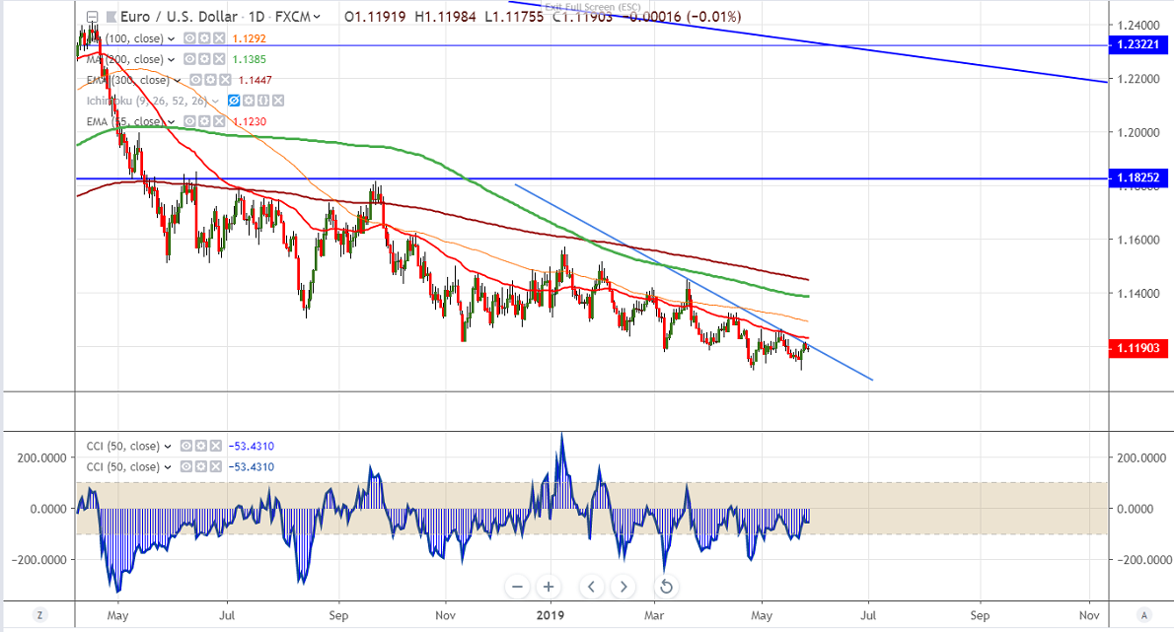
Task: Remove the EMA (300, close) indicator
Action: coord(225,80)
